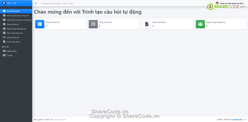Click the Người dùng đã đăng ký card label
The height and width of the screenshot is (122, 248).
[216, 22]
